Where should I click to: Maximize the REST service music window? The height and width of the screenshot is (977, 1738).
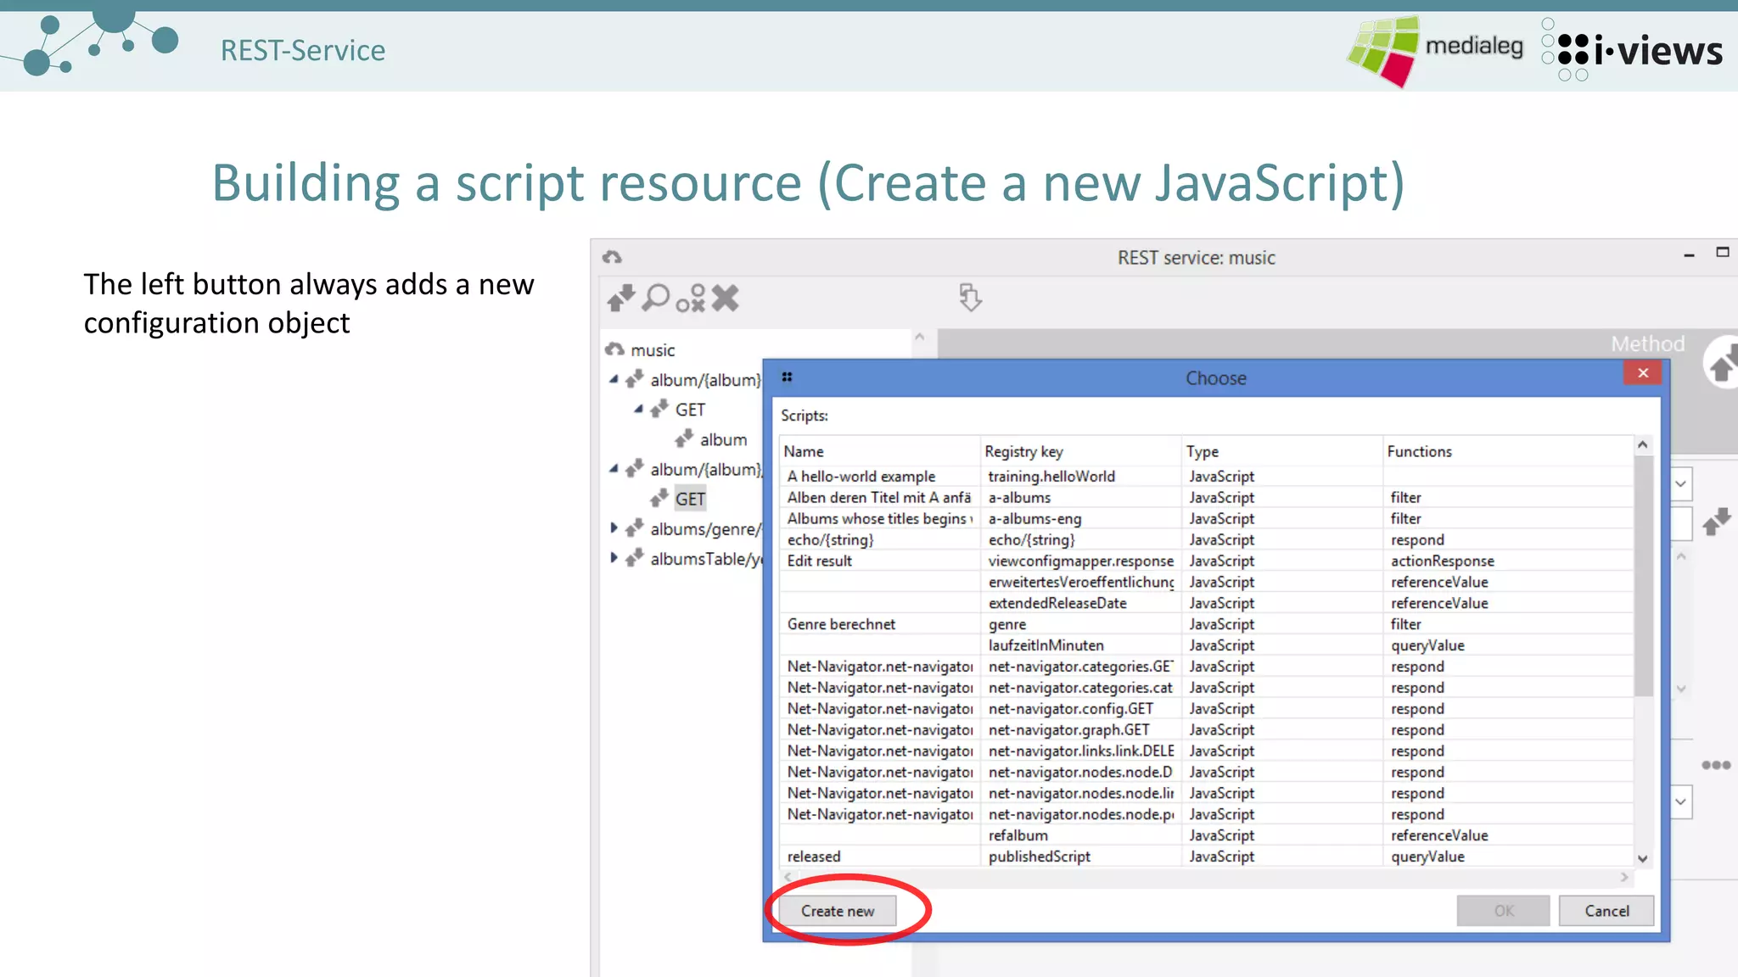point(1723,253)
